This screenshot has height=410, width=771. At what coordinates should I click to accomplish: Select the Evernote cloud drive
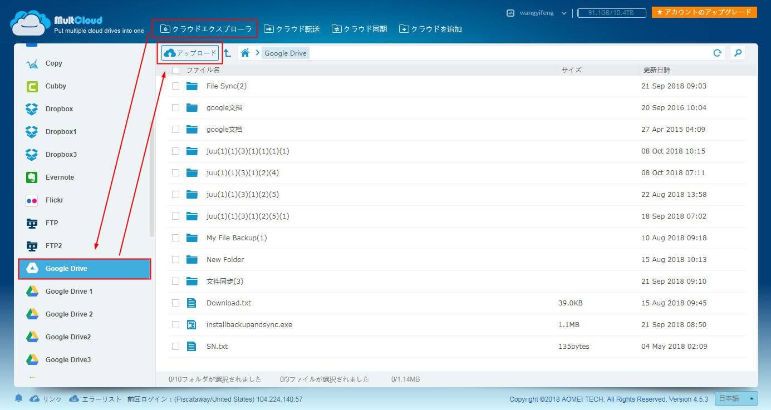coord(60,177)
